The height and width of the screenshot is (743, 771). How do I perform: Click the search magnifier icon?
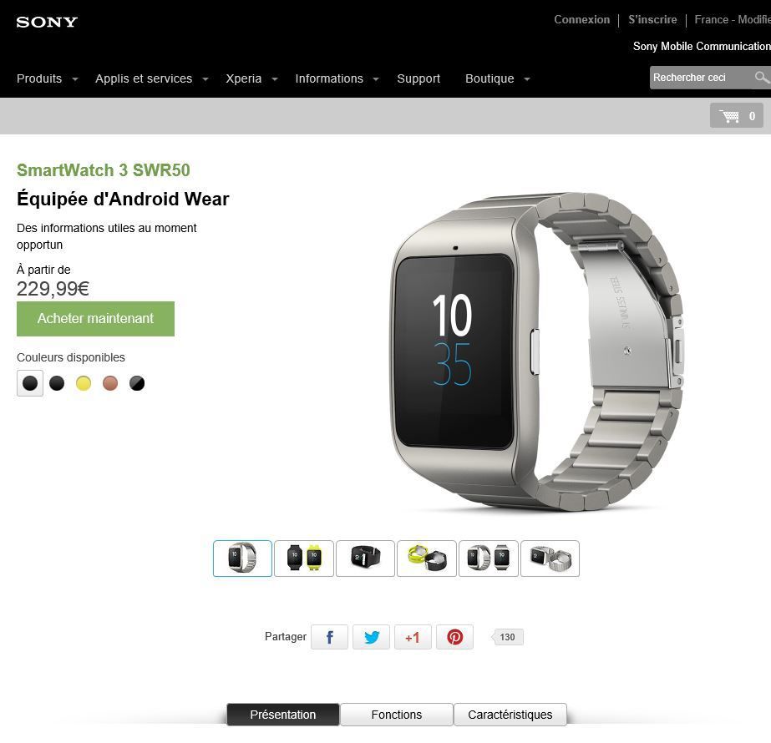tap(761, 77)
